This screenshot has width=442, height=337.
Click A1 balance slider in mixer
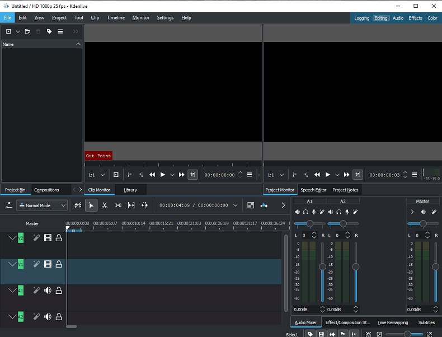(309, 223)
